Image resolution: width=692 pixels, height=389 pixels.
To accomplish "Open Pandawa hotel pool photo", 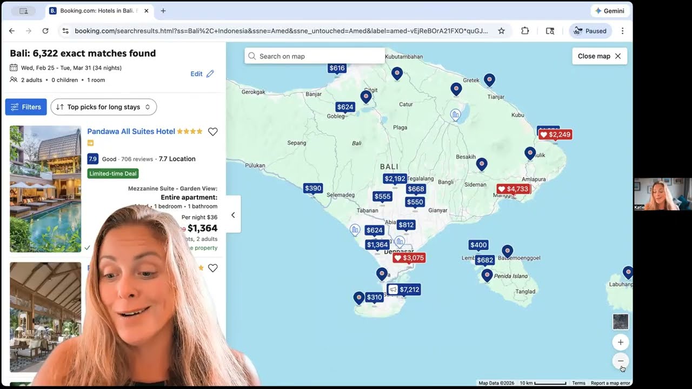I will 45,189.
